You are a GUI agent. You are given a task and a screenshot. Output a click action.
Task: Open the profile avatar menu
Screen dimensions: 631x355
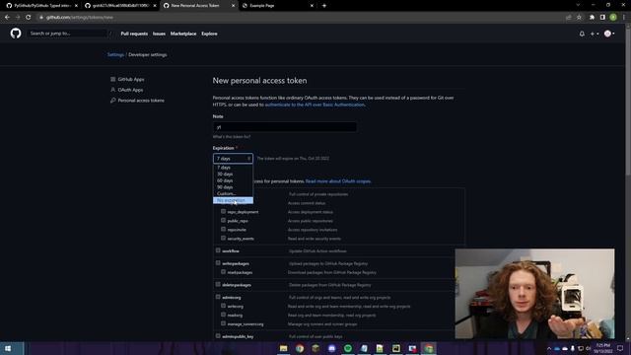(x=609, y=34)
